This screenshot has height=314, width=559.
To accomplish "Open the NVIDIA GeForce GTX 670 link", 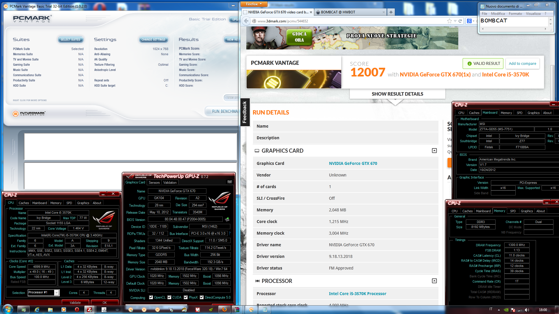I will tap(353, 163).
